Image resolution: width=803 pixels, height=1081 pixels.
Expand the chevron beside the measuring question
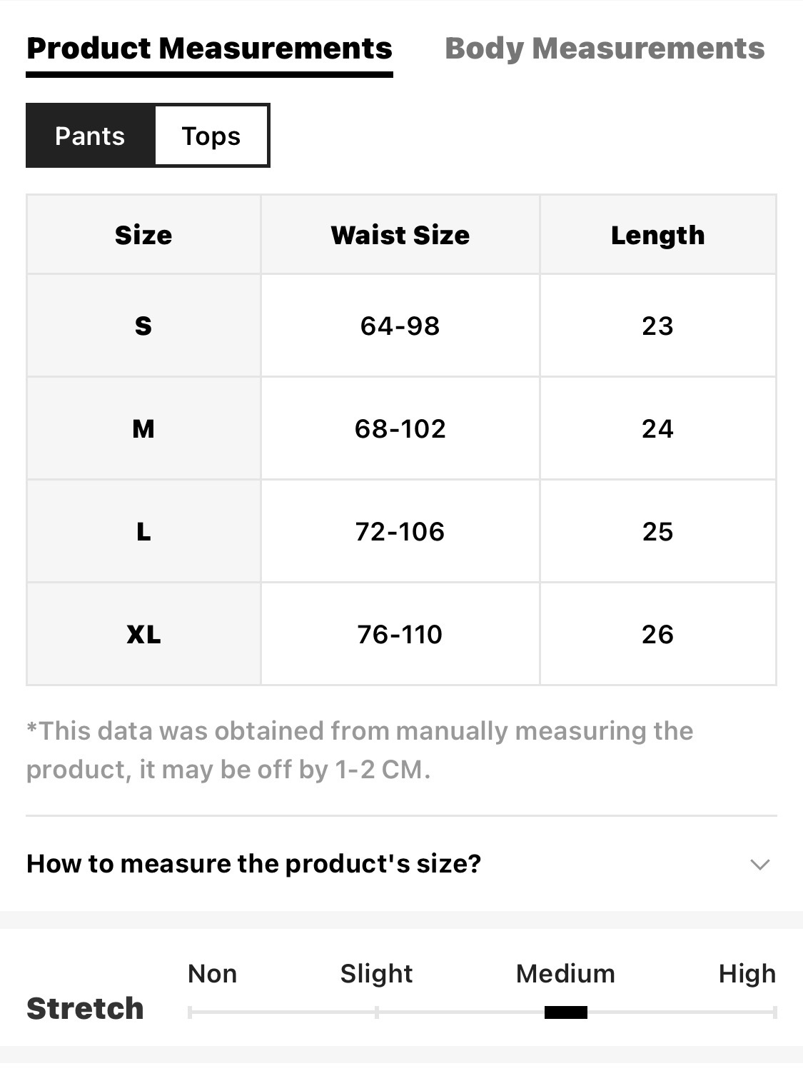(759, 865)
